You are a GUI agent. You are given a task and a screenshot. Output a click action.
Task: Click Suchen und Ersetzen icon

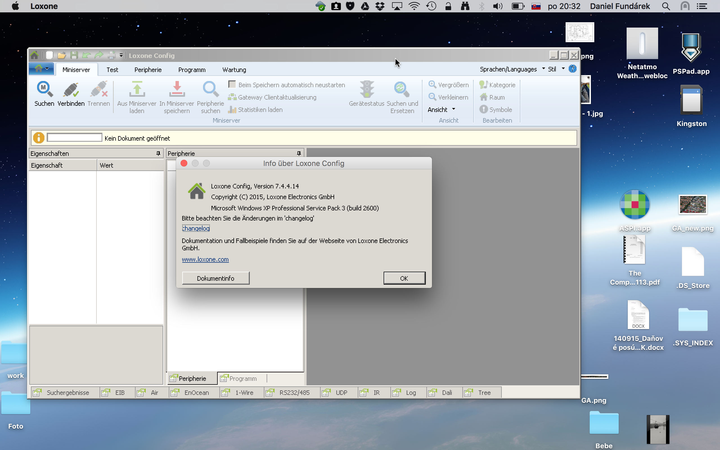402,89
